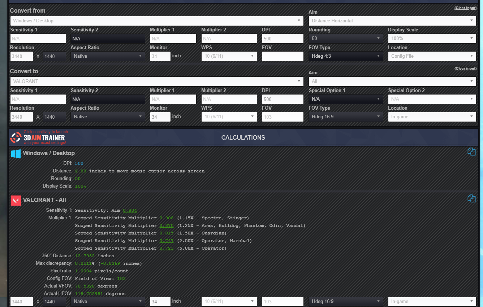Expand the WPS dropdown under Convert from
Image resolution: width=483 pixels, height=307 pixels.
pyautogui.click(x=229, y=56)
